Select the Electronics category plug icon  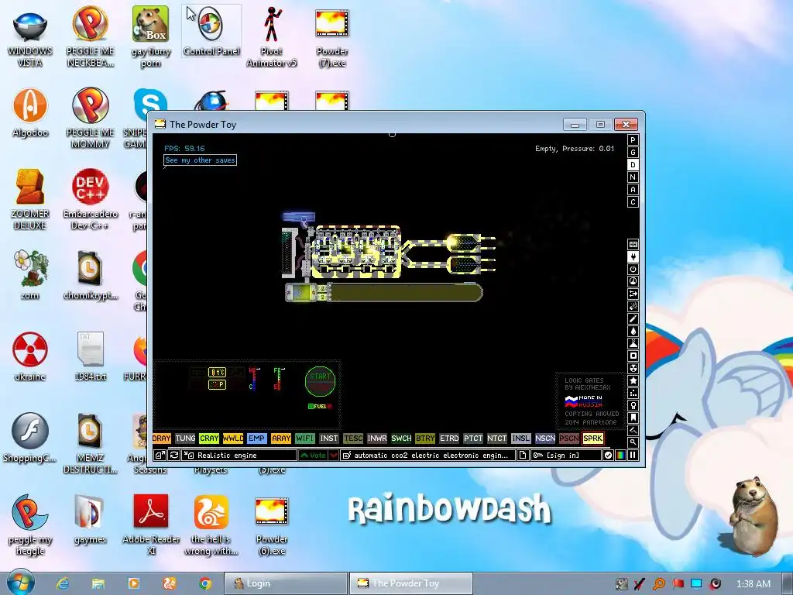click(x=633, y=256)
